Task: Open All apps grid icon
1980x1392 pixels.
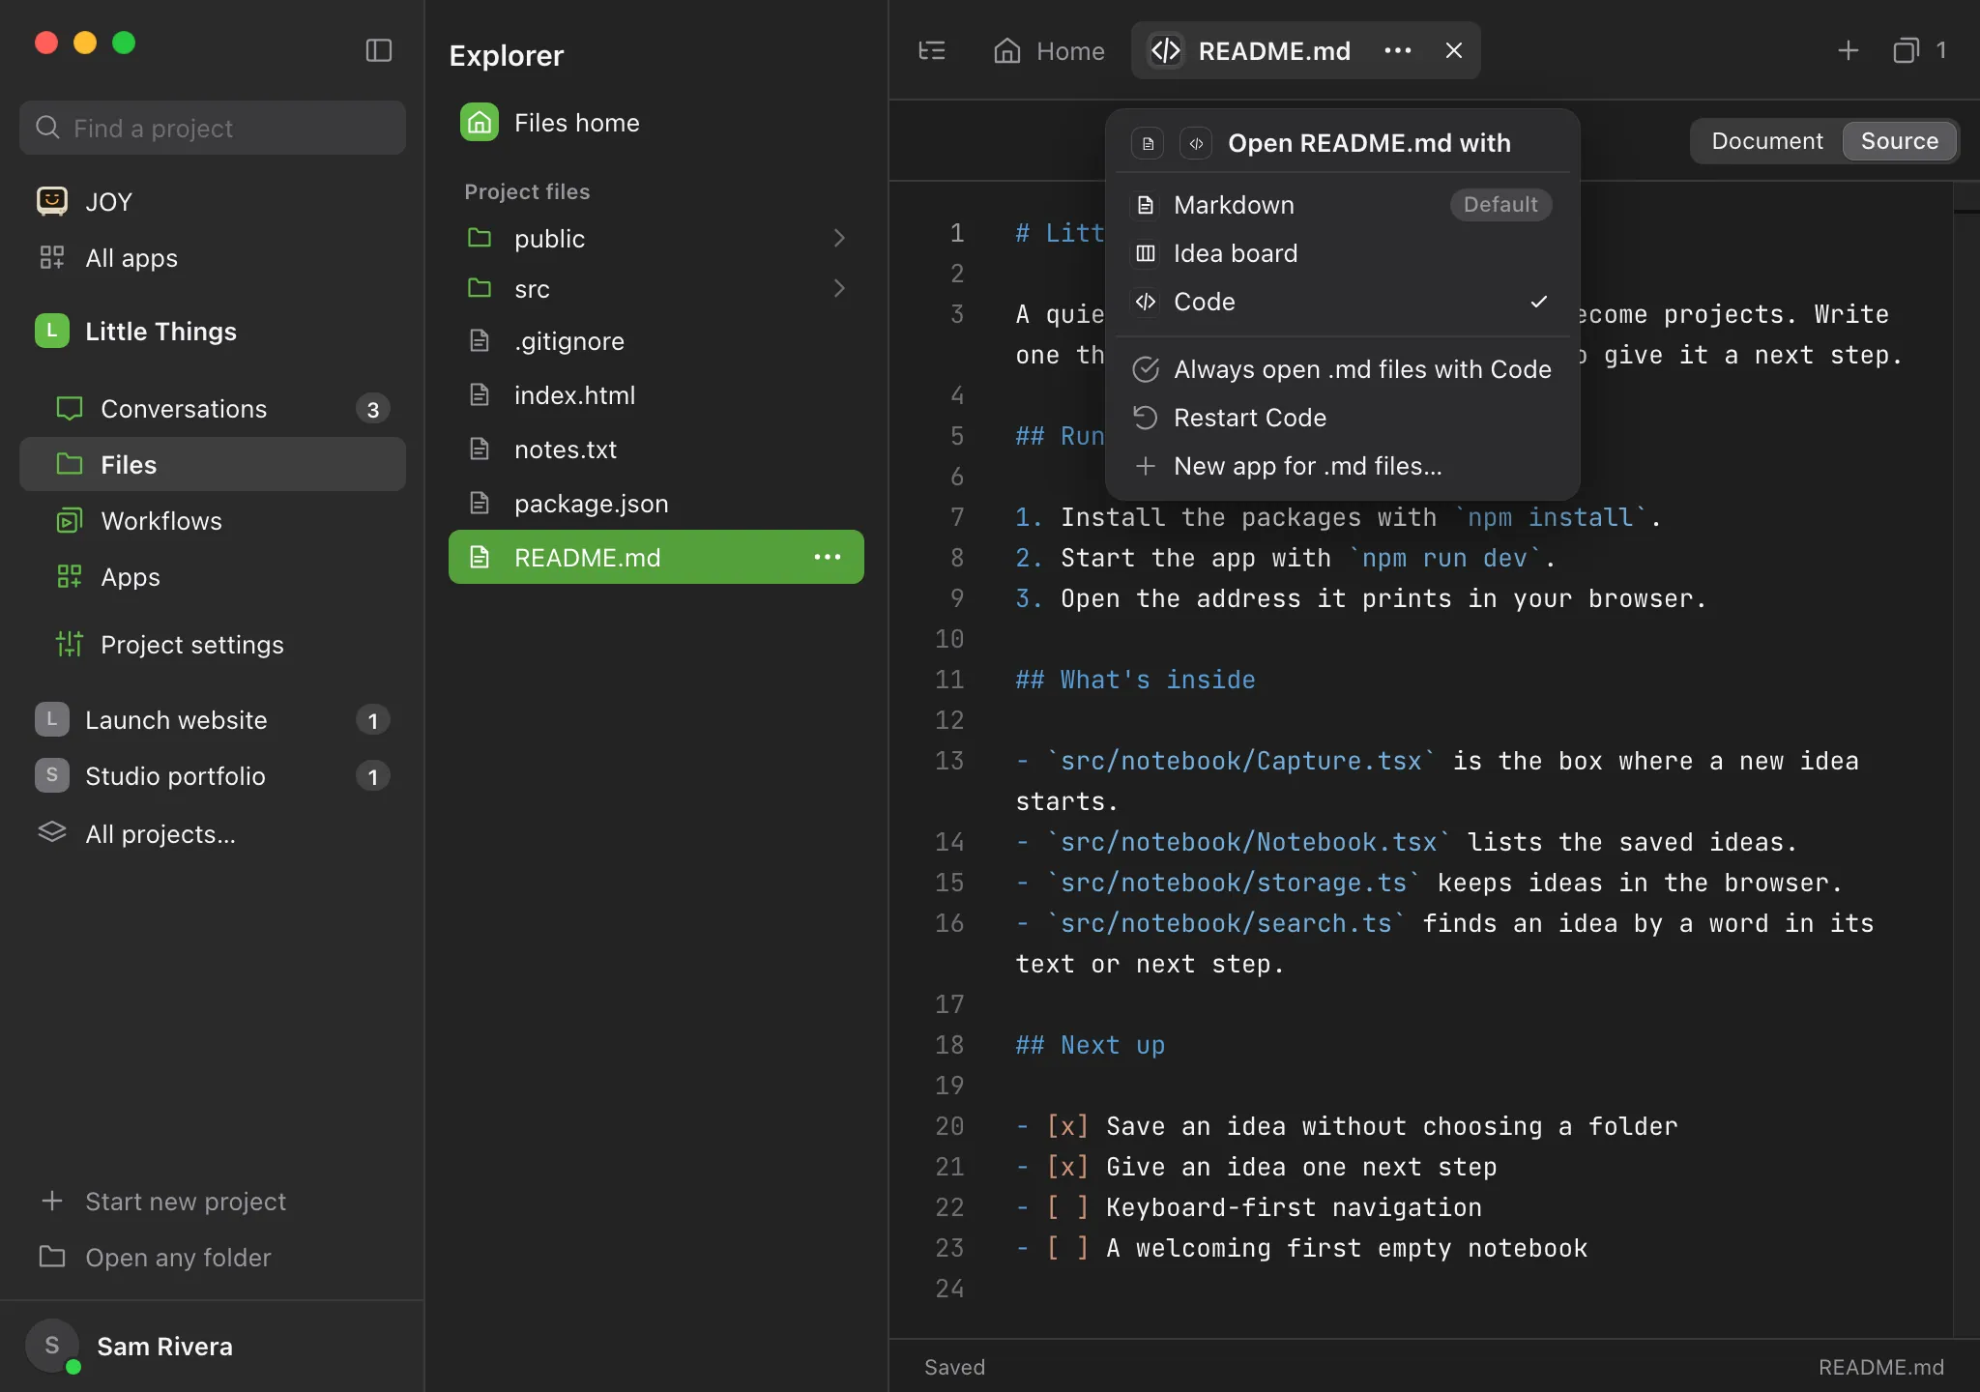Action: click(52, 257)
